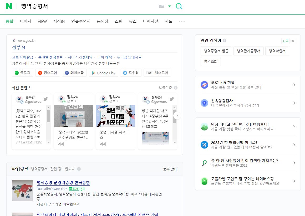Open the 청년 디지털 서포터즈 thumbnail
This screenshot has width=305, height=216.
coord(115,116)
